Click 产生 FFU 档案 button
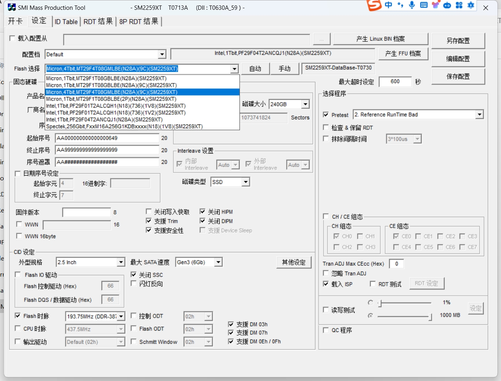 click(x=403, y=54)
